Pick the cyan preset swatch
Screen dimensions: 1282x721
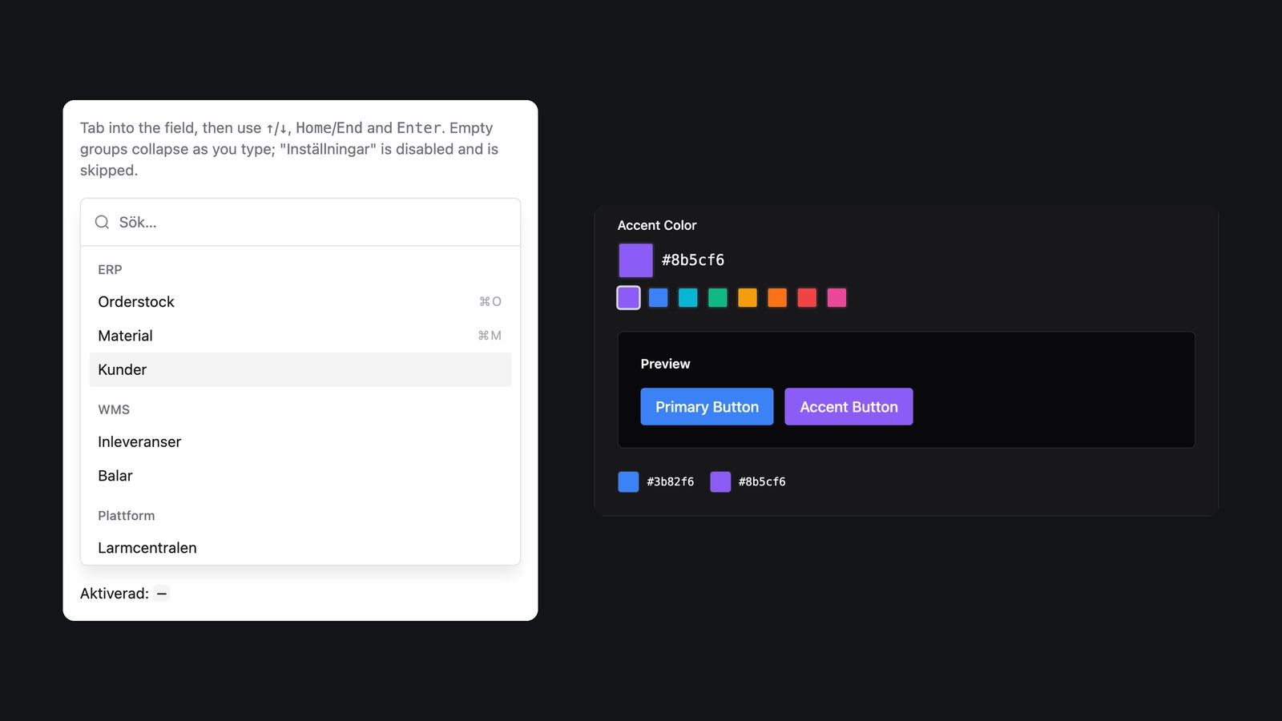(687, 298)
